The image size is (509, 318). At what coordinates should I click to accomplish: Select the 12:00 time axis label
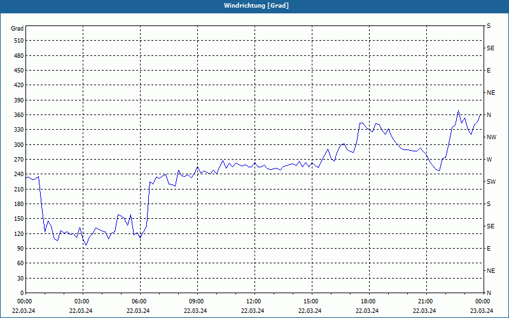tap(253, 301)
